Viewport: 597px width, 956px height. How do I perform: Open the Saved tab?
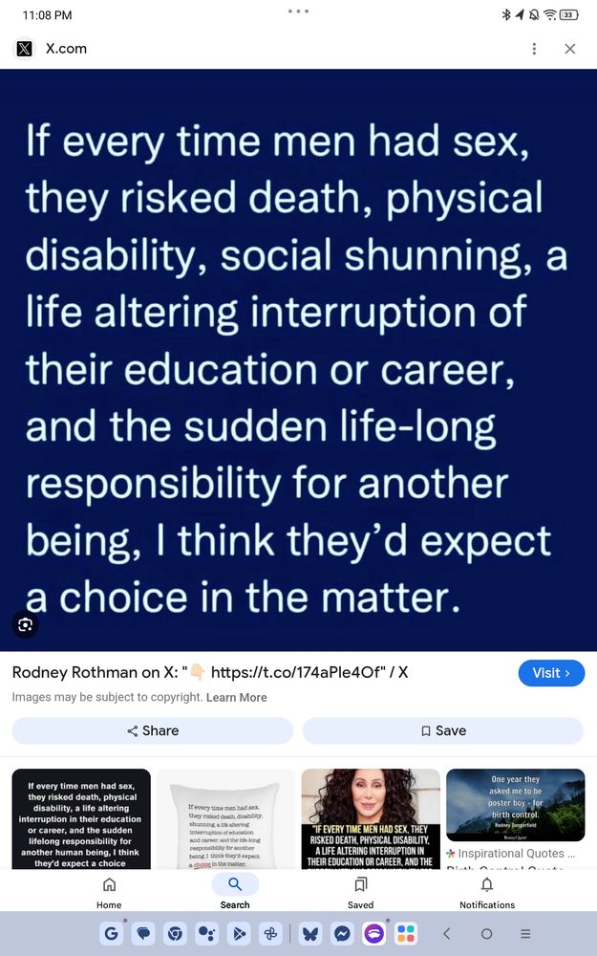[x=361, y=892]
